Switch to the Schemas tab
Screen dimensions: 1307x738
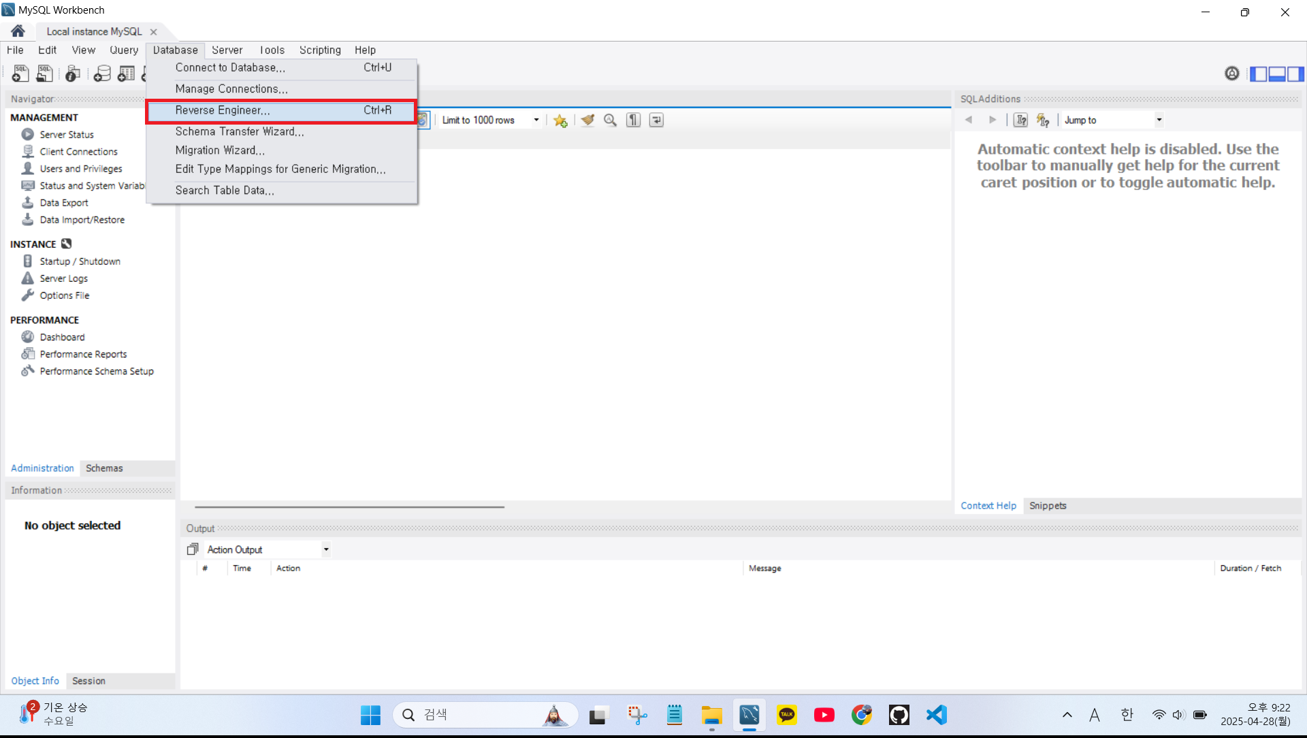[104, 468]
